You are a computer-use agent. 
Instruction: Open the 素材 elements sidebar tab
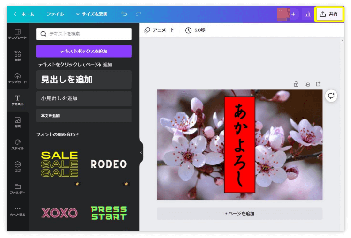click(x=17, y=56)
